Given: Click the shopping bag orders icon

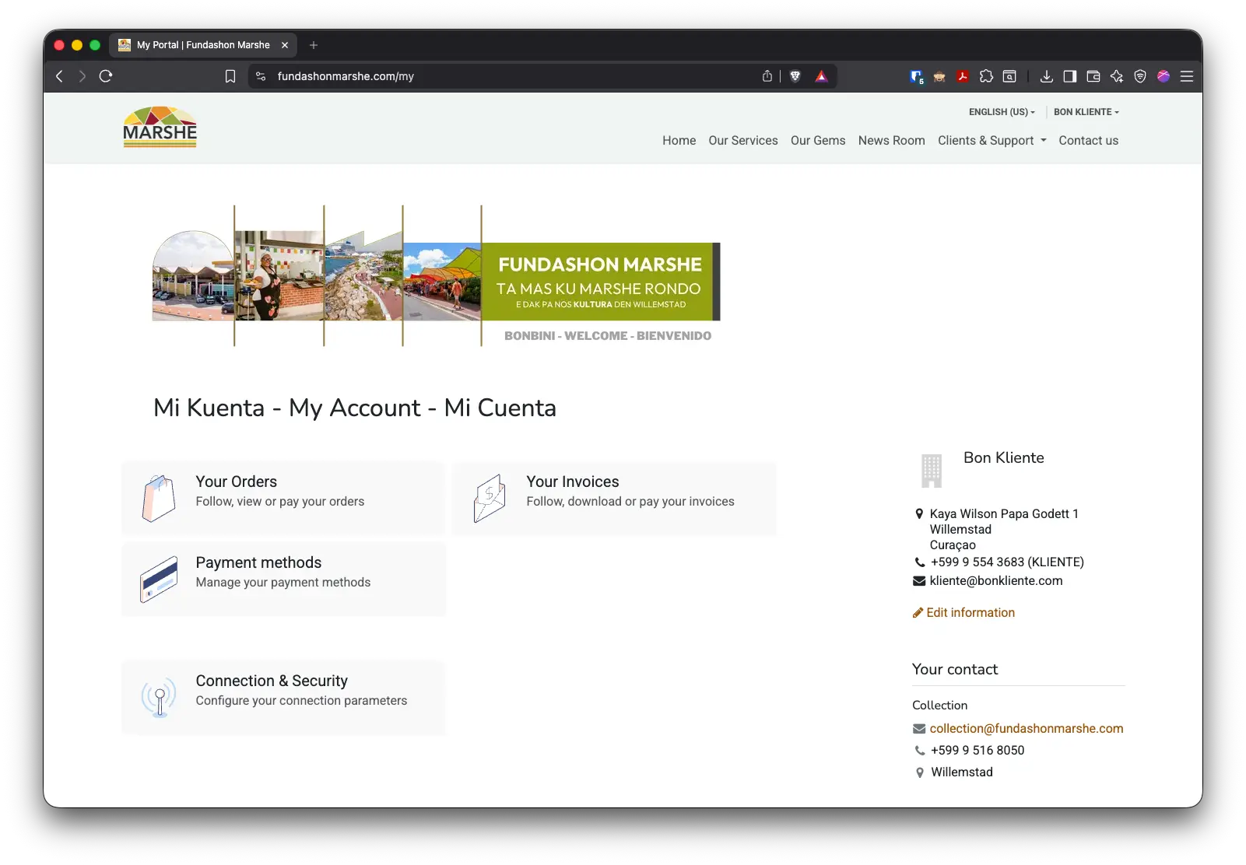Looking at the screenshot, I should 159,498.
